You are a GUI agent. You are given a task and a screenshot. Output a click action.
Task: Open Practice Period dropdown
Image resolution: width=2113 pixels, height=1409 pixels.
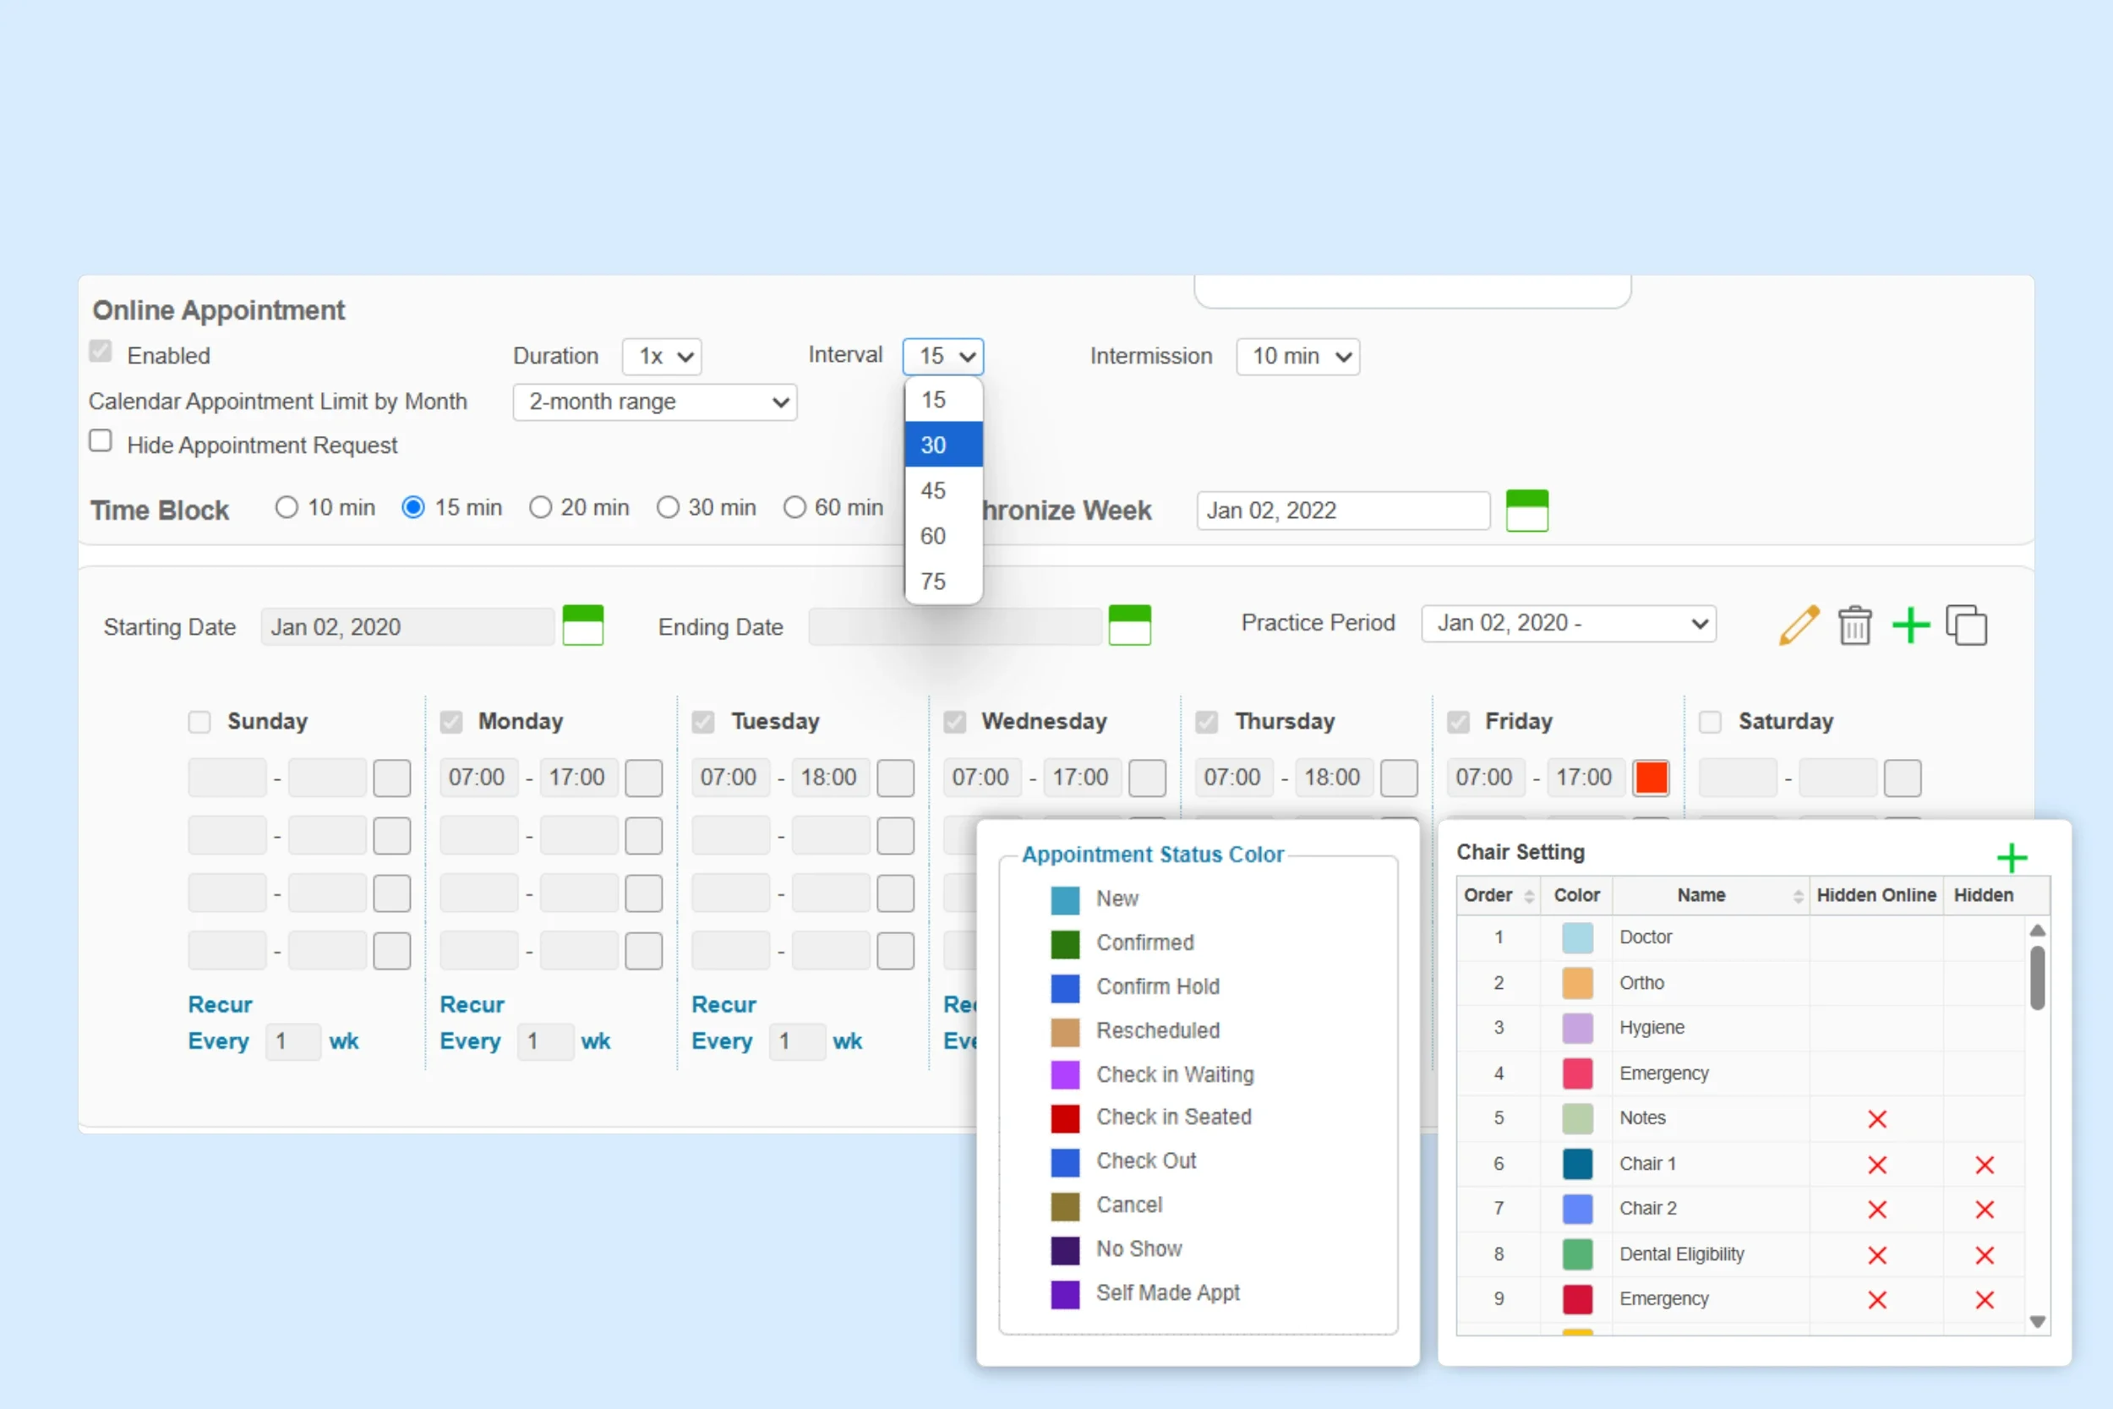coord(1568,624)
